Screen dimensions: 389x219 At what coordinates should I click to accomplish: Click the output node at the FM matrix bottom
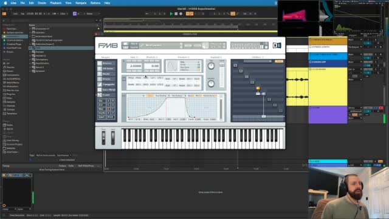[x=263, y=116]
